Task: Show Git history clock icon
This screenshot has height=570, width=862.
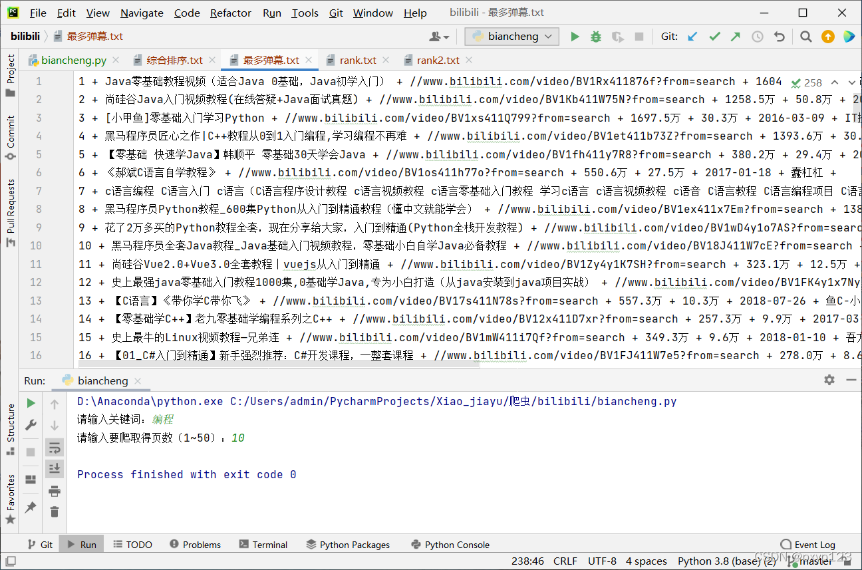Action: point(758,37)
